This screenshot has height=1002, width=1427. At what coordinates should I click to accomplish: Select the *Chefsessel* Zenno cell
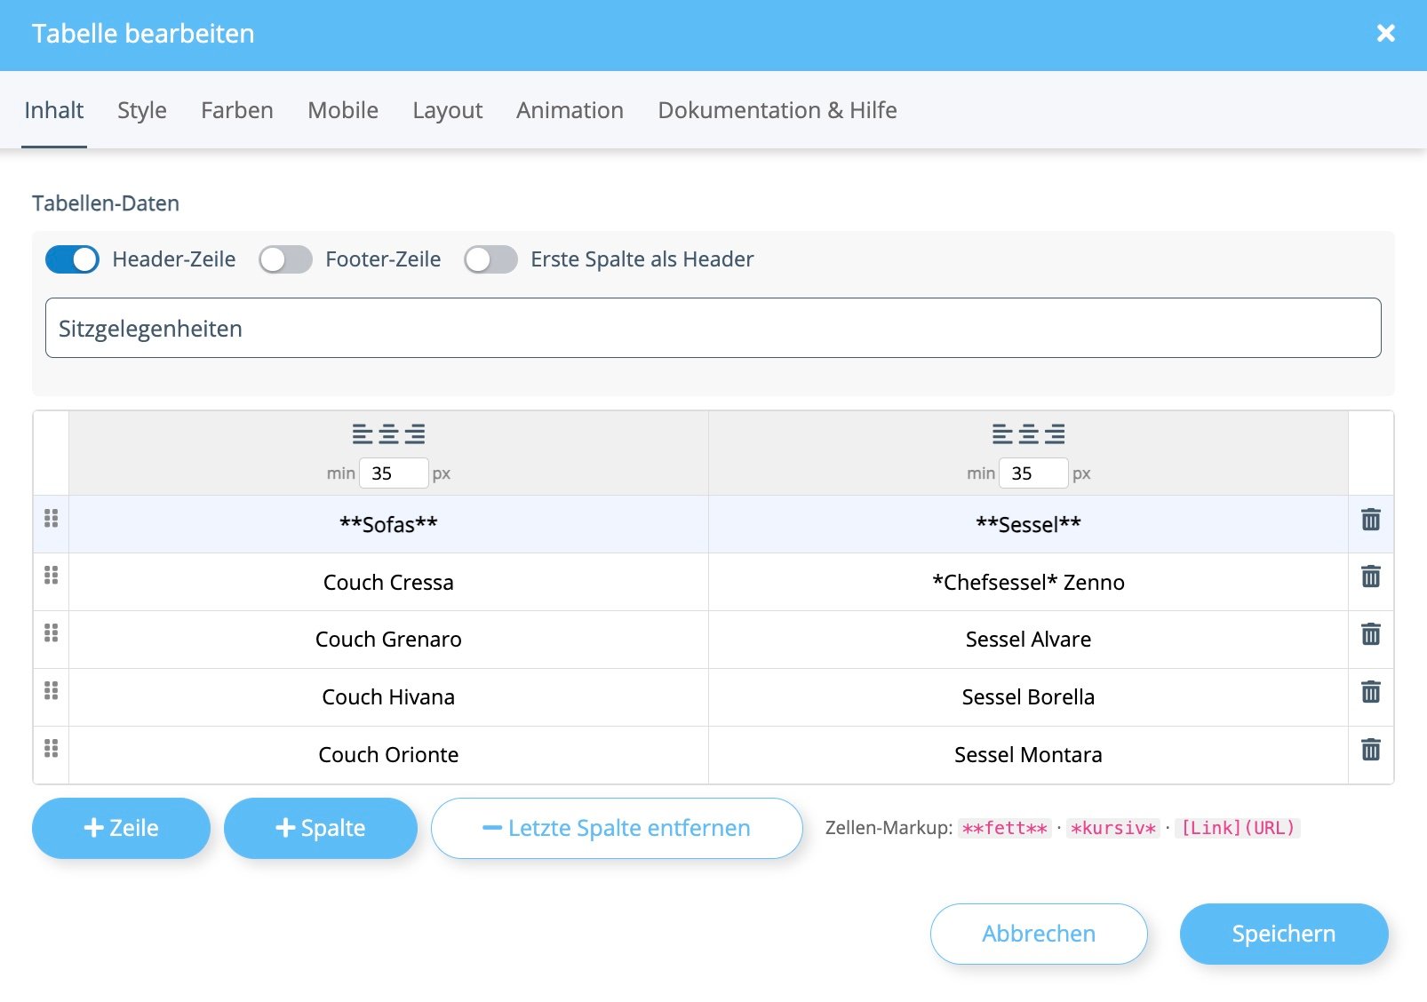(x=1028, y=582)
